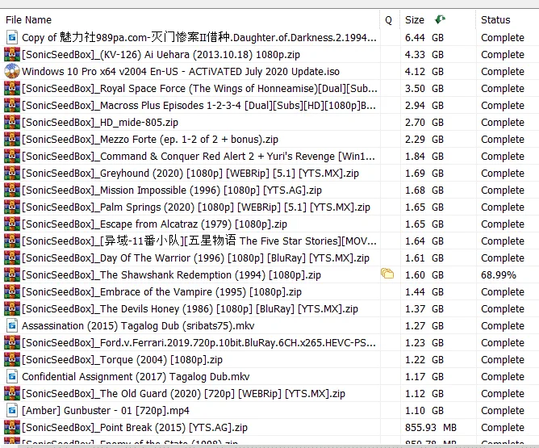This screenshot has width=539, height=448.
Task: Click archive icon of The Devils Honey zip
Action: pyautogui.click(x=12, y=308)
